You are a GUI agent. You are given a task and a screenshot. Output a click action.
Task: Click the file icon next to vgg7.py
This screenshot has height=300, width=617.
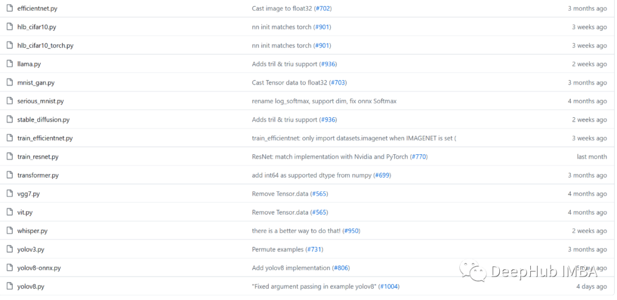(x=10, y=194)
